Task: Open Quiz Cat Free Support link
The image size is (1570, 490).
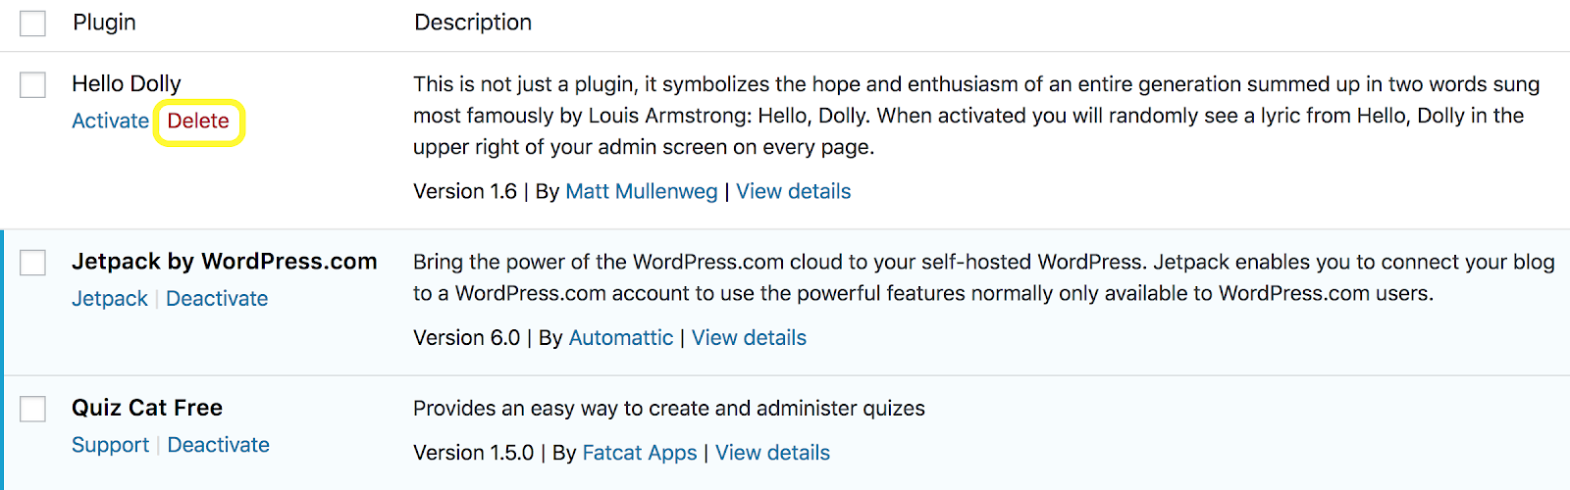Action: click(110, 445)
